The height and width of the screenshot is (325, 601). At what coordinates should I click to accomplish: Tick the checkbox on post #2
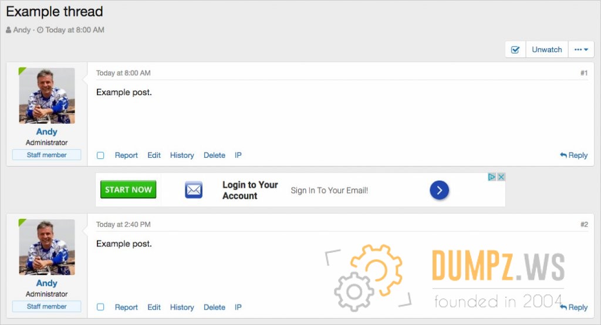click(x=100, y=307)
